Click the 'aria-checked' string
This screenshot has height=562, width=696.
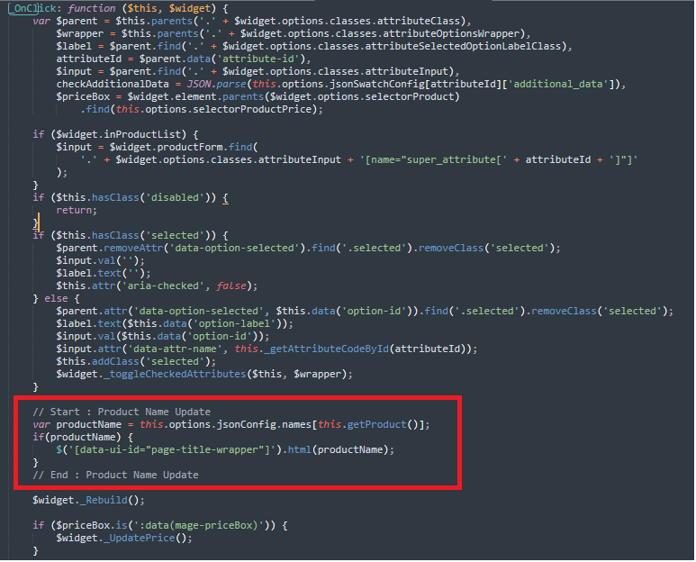pos(163,286)
